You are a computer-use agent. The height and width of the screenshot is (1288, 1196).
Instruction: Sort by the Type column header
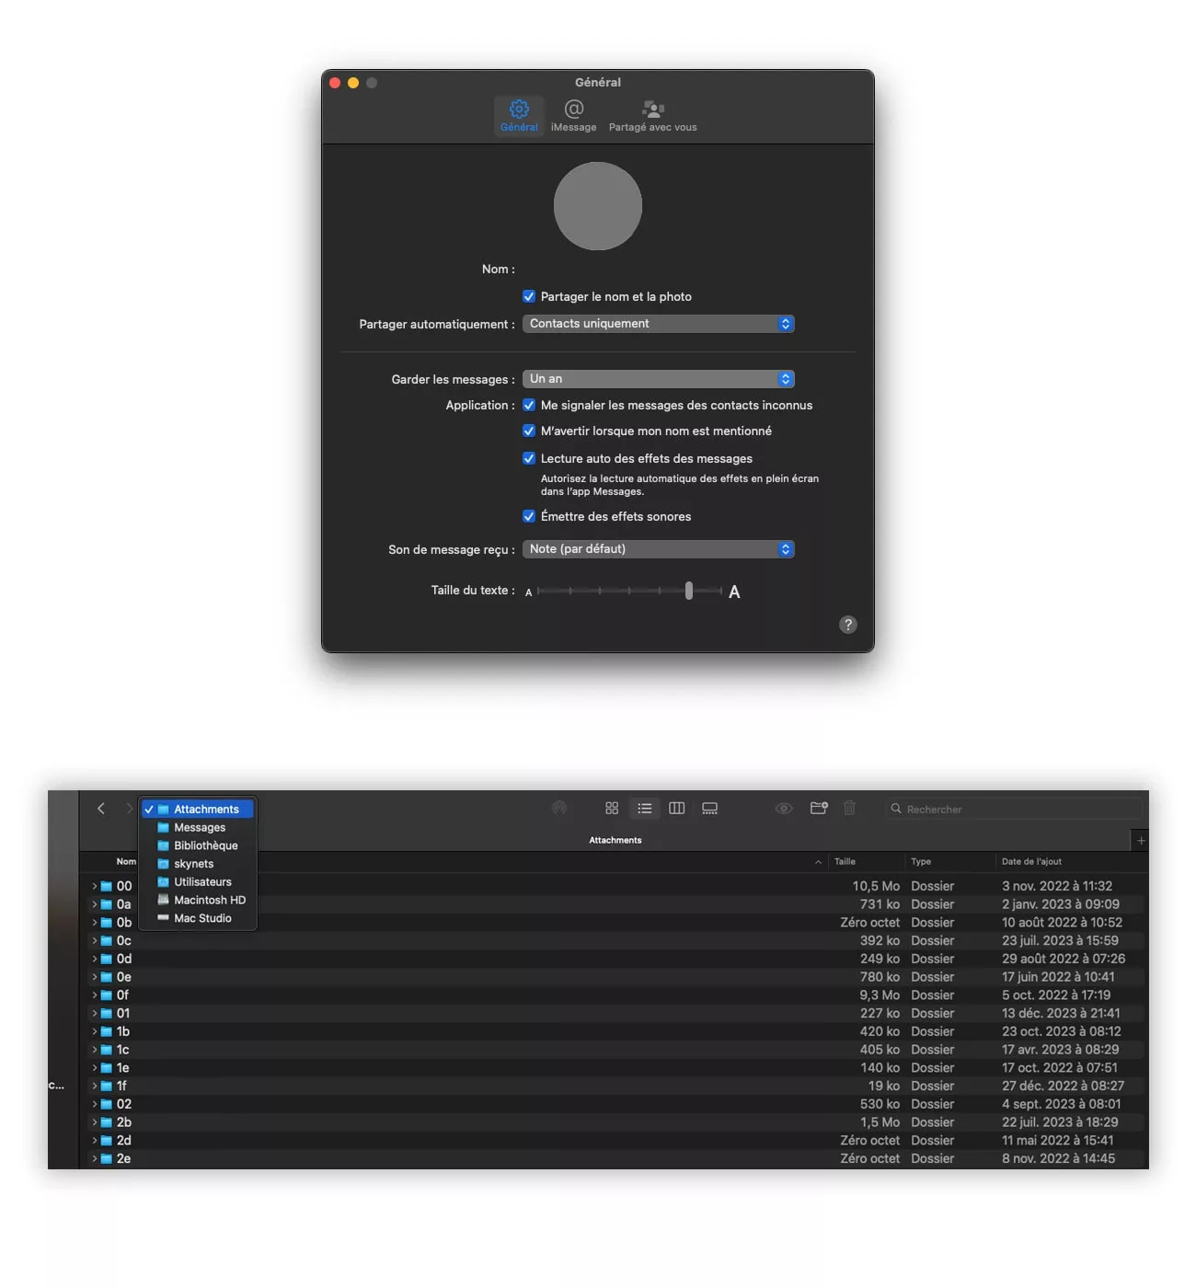click(921, 862)
